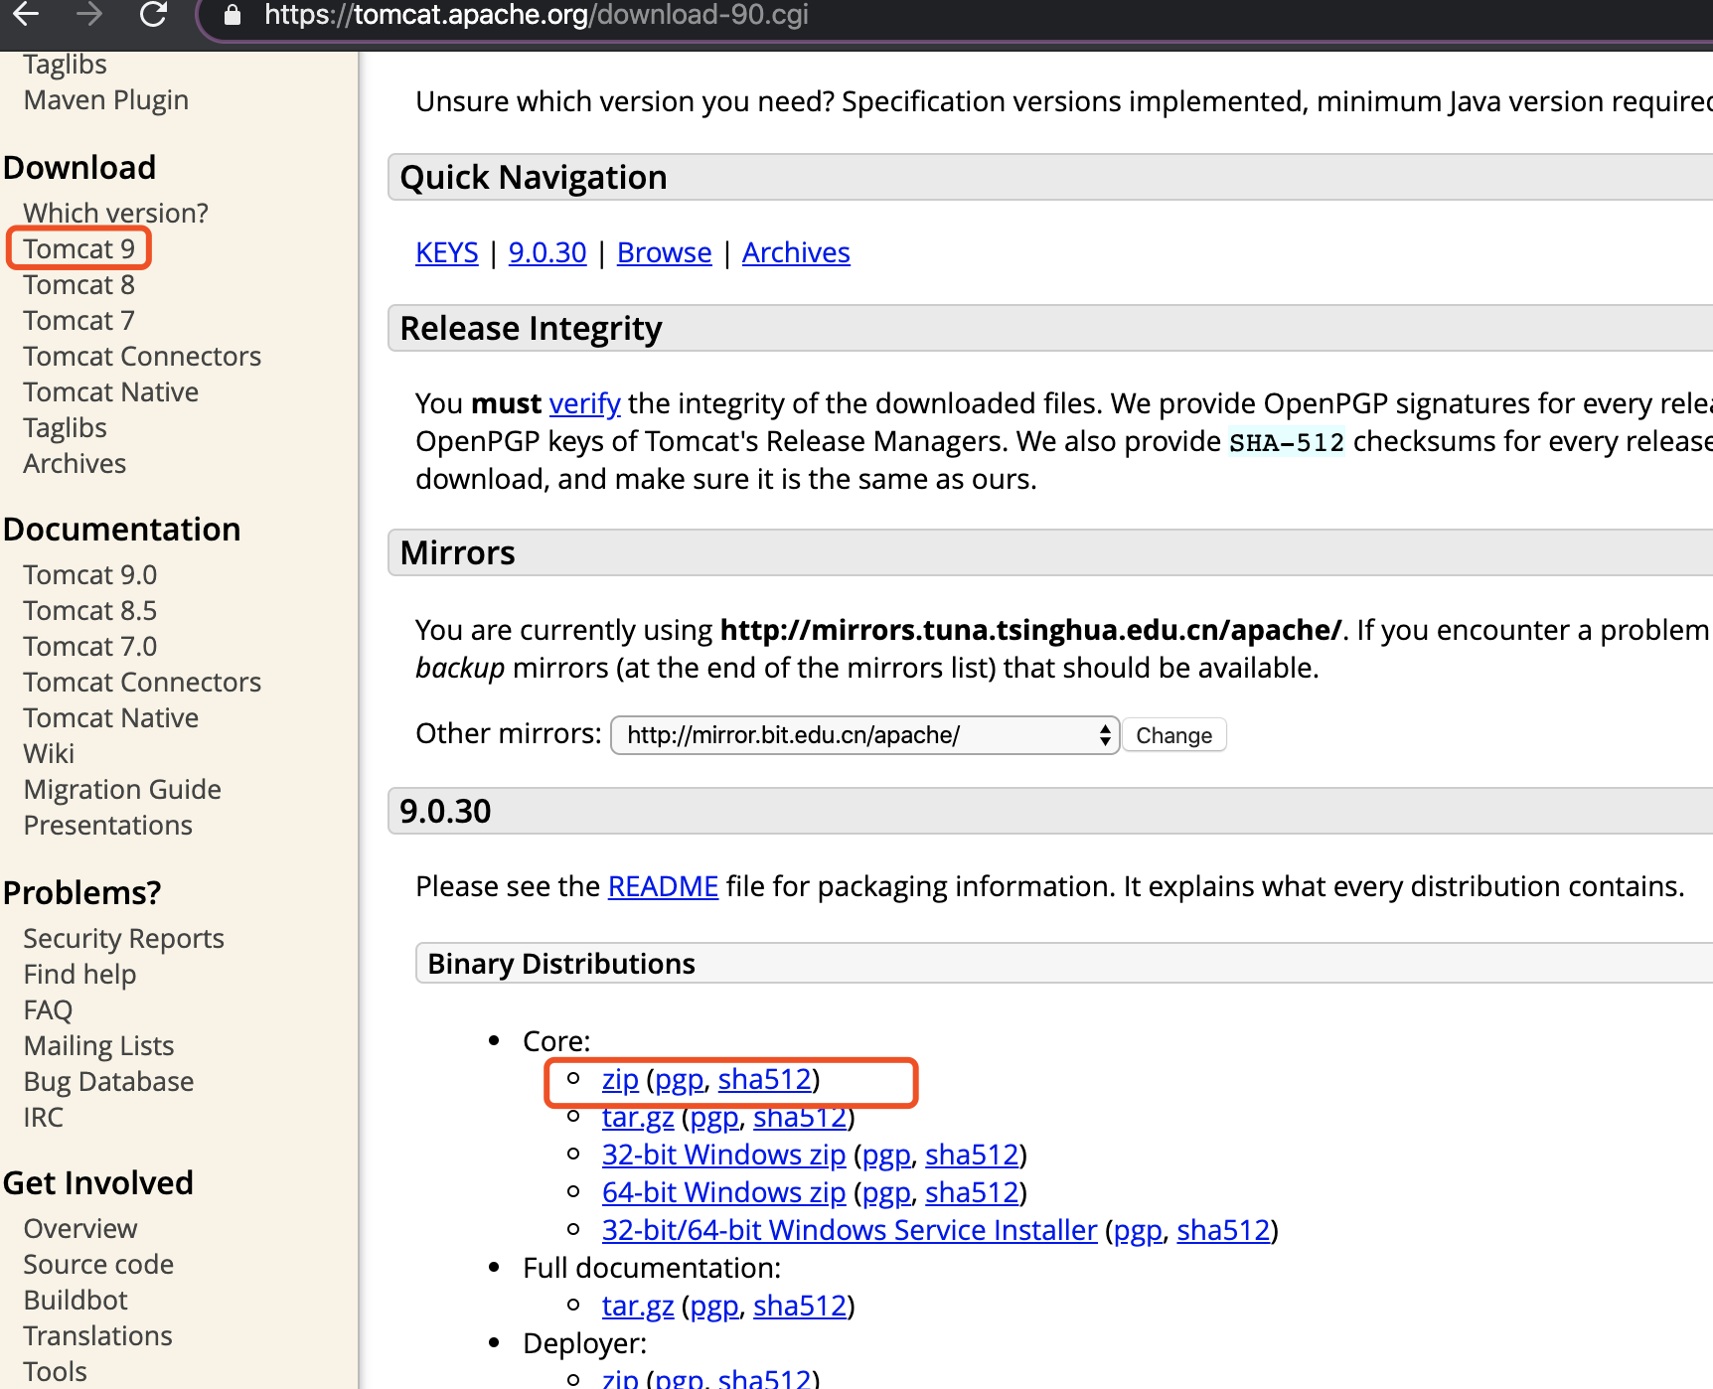Open the IRC link
The height and width of the screenshot is (1389, 1713).
click(43, 1117)
